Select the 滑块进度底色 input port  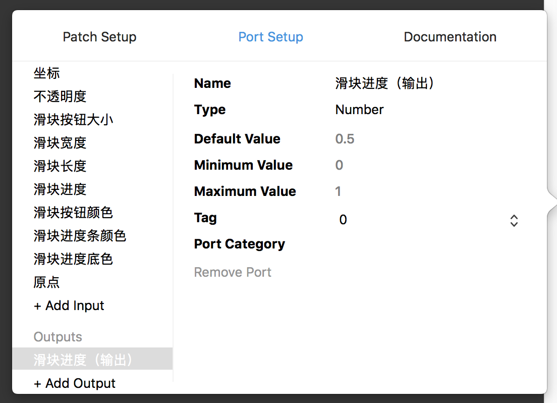[x=73, y=259]
